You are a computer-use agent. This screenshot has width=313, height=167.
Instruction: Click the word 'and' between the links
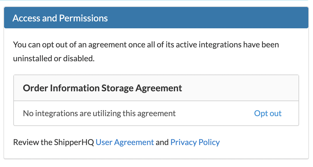tap(162, 142)
